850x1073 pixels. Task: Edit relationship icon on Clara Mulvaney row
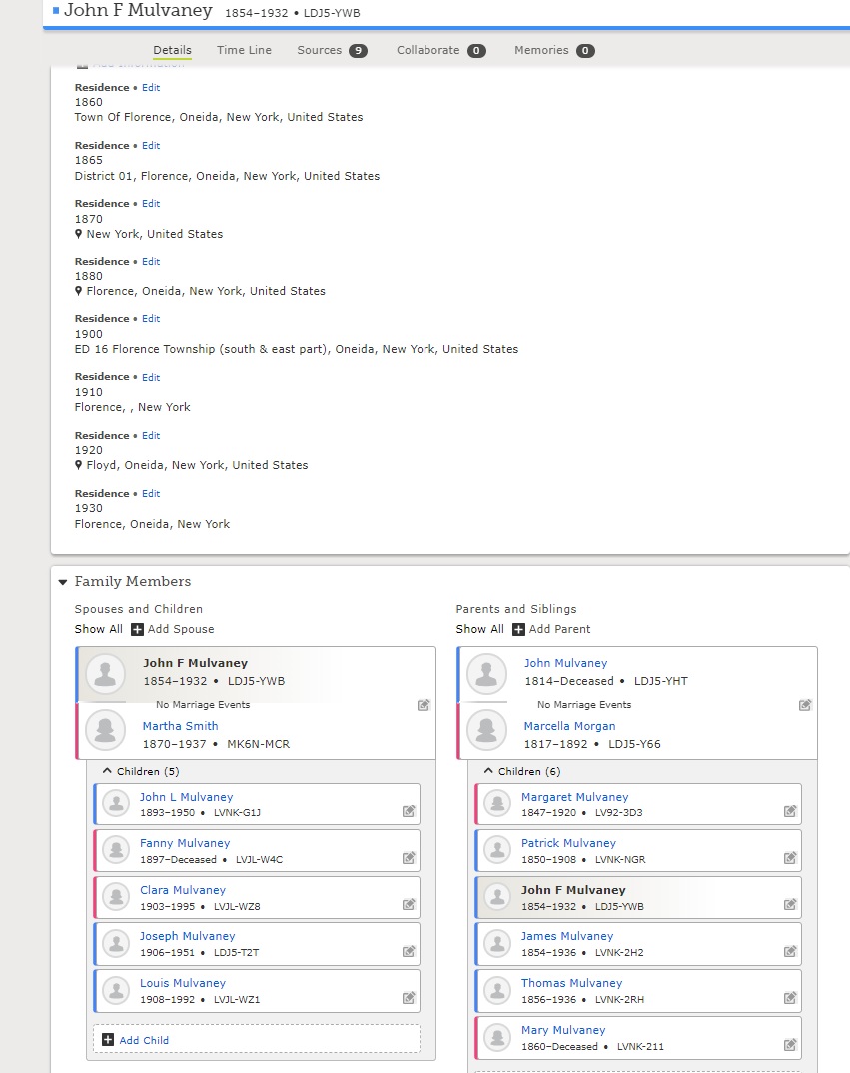(x=409, y=904)
